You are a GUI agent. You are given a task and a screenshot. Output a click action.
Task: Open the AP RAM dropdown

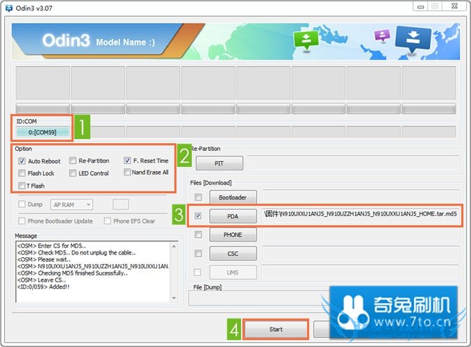72,204
